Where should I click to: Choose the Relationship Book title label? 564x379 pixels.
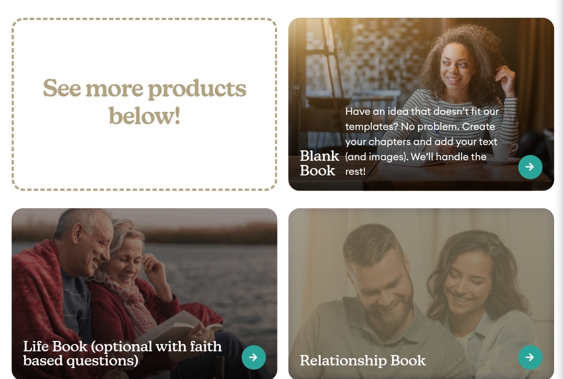[363, 360]
